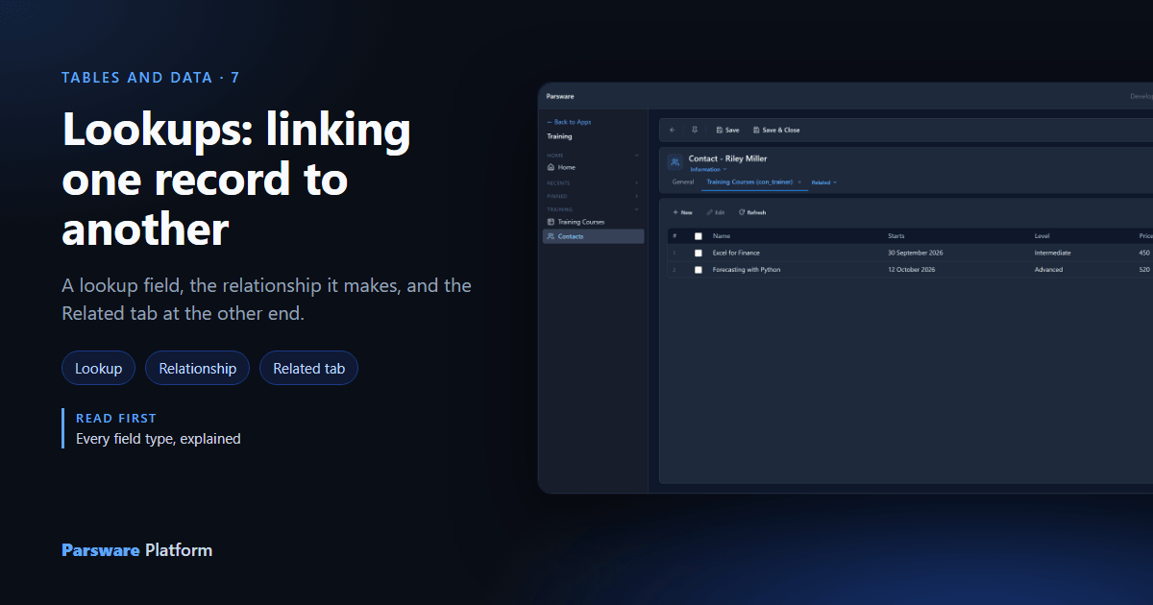Sort by the Starts column header
The image size is (1153, 605).
896,236
